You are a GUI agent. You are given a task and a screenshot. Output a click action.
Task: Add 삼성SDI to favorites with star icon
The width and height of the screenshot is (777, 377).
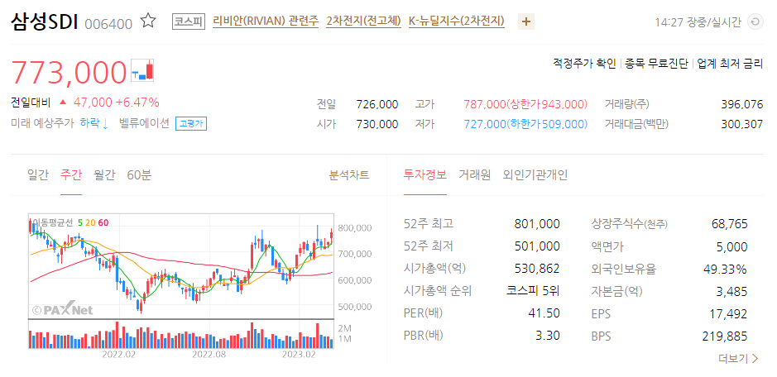[148, 21]
